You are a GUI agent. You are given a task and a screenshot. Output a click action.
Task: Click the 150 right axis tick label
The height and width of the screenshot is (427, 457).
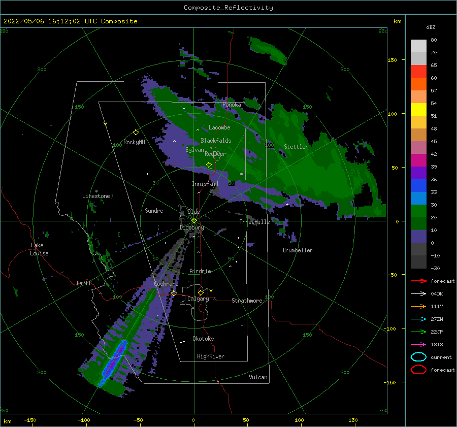(392, 60)
